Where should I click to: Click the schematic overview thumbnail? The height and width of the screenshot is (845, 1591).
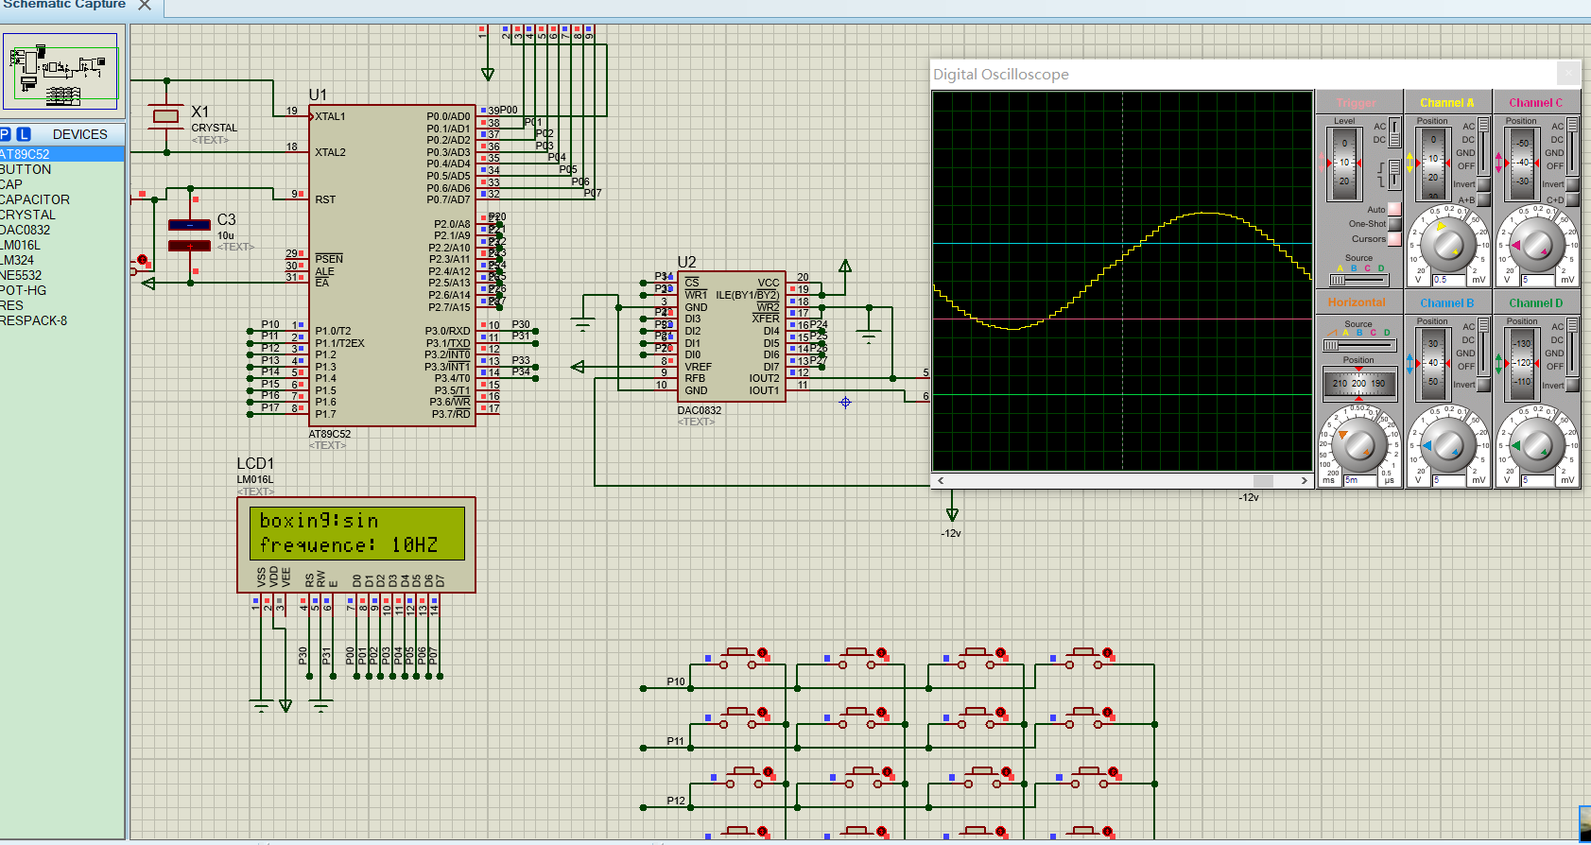coord(61,72)
